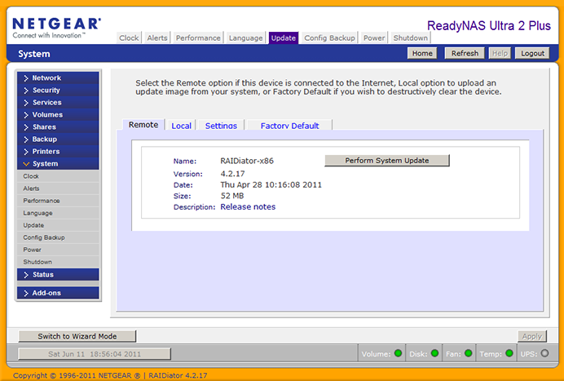Select Config Backup in sidebar submenu
Screen dimensions: 564x381
(58, 237)
